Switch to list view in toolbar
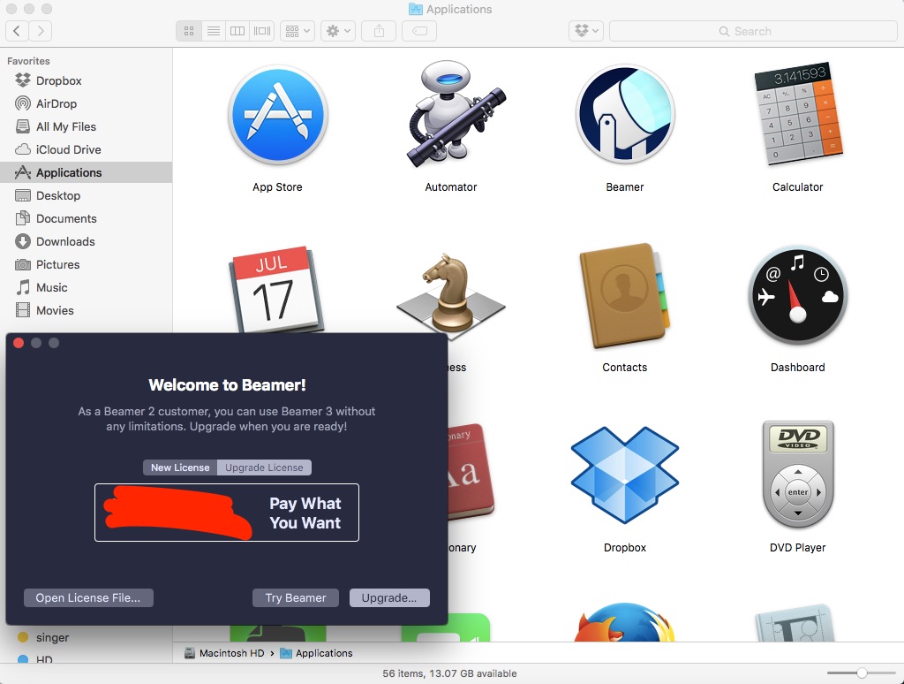Image resolution: width=904 pixels, height=684 pixels. [x=214, y=31]
